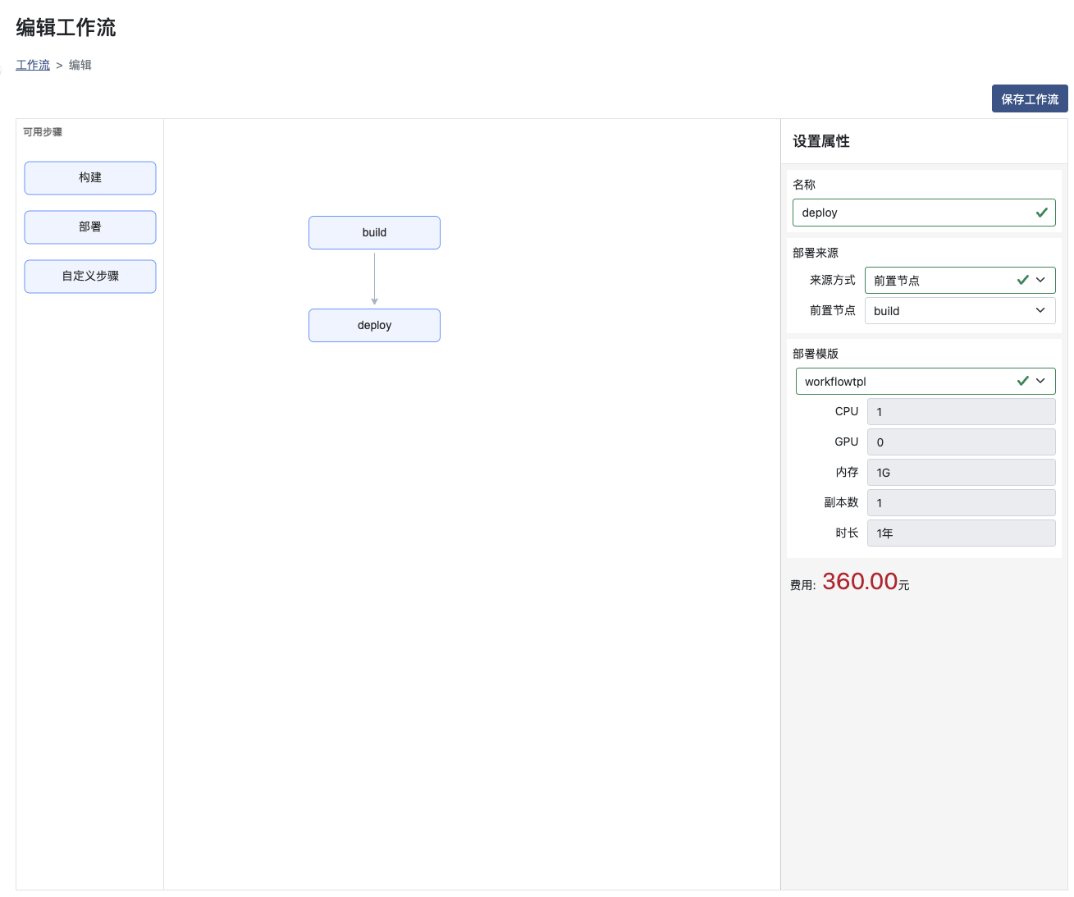Focus the 名称 input field with deploy
Screen dimensions: 1074x897
(911, 213)
